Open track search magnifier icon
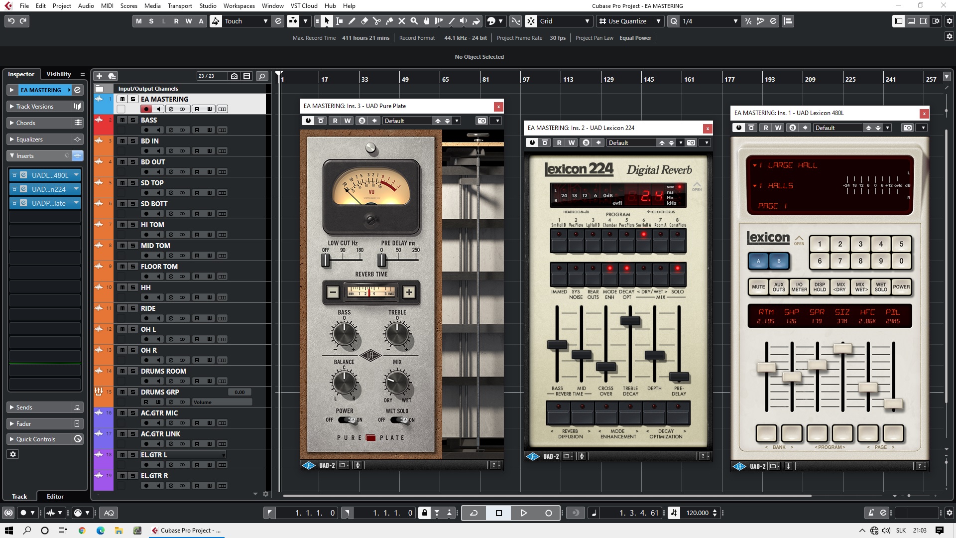 point(262,76)
